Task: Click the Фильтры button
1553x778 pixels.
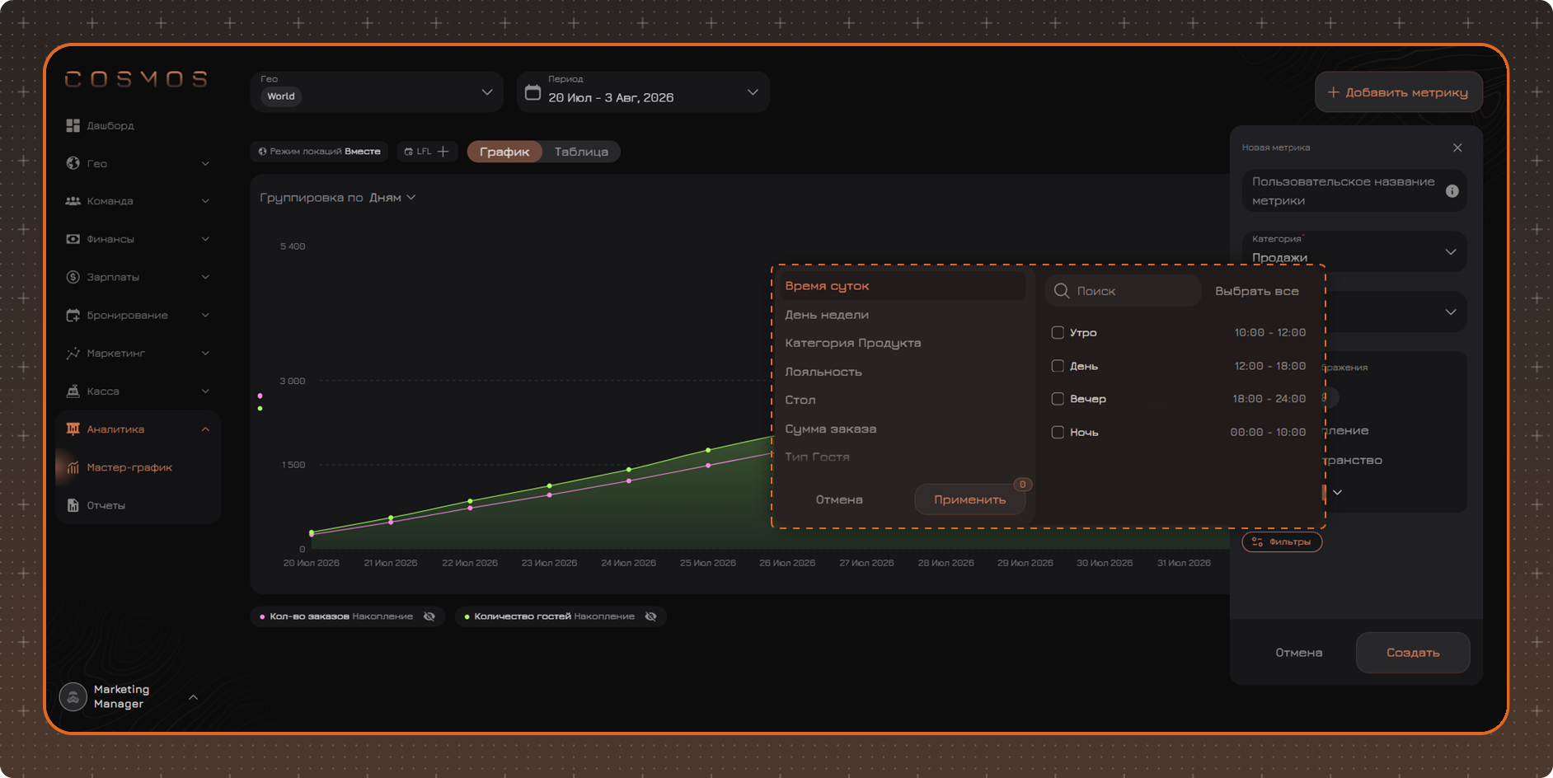Action: point(1282,541)
